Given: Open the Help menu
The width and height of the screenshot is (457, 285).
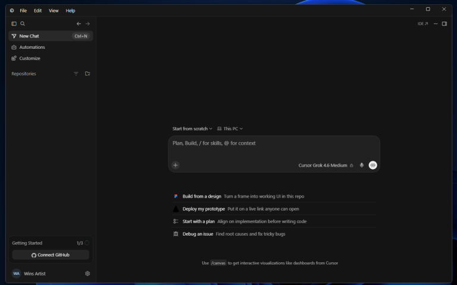Looking at the screenshot, I should point(70,11).
